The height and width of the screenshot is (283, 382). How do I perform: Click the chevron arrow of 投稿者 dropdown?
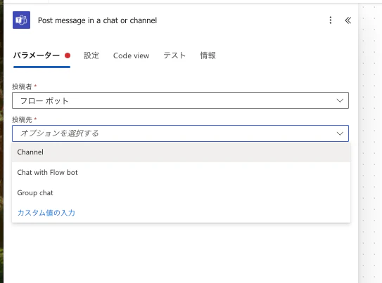click(x=340, y=100)
